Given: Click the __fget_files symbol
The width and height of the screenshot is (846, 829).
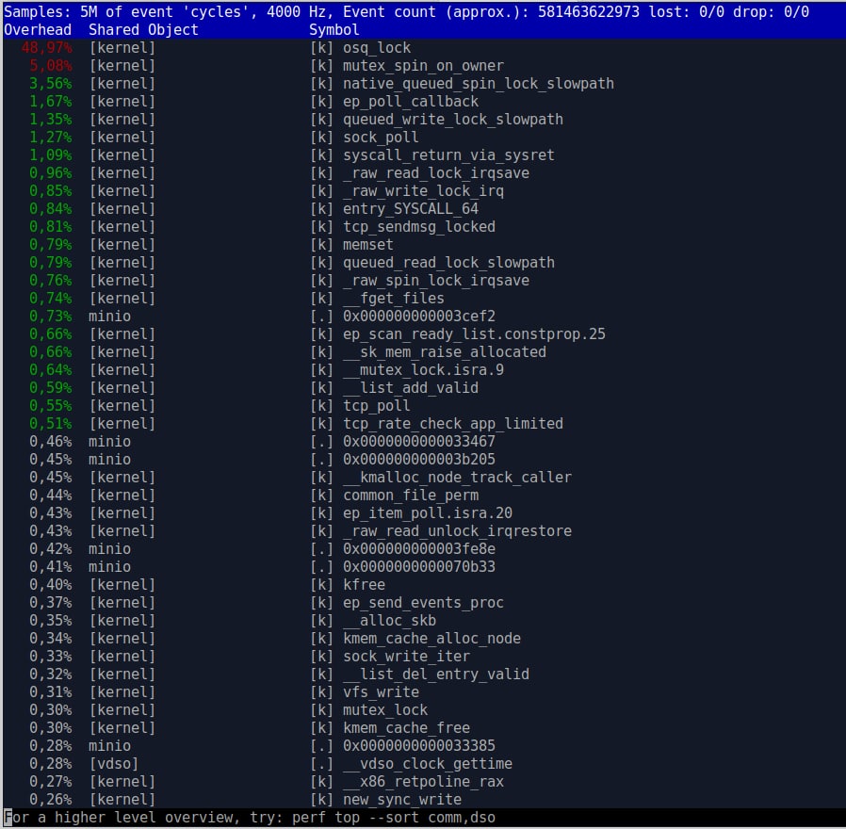Looking at the screenshot, I should coord(394,299).
